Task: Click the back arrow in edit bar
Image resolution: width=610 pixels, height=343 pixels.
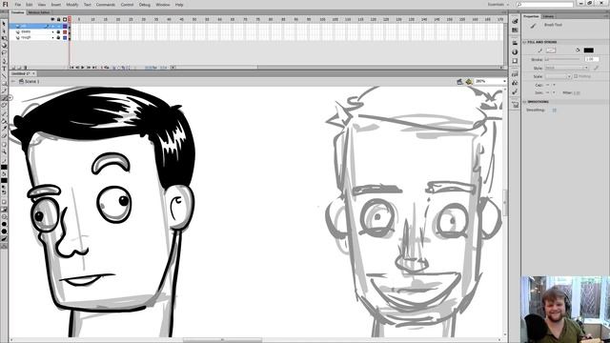Action: click(12, 81)
